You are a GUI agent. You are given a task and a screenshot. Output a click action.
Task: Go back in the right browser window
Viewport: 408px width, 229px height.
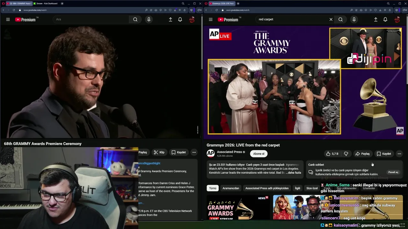206,10
